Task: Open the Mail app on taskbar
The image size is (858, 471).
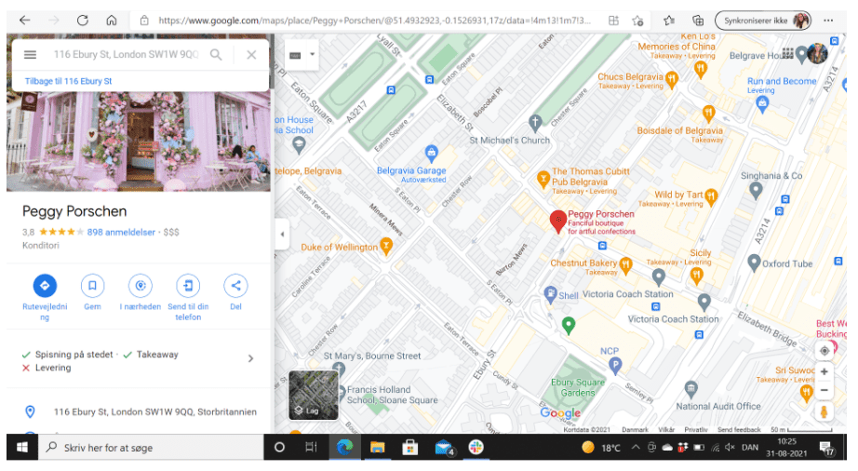Action: click(444, 448)
